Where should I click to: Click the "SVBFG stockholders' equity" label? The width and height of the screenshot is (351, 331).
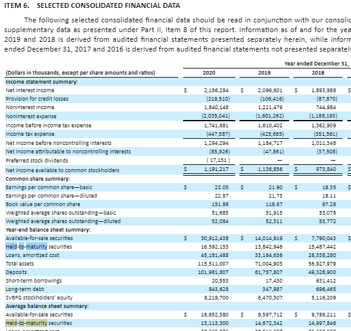[39, 298]
